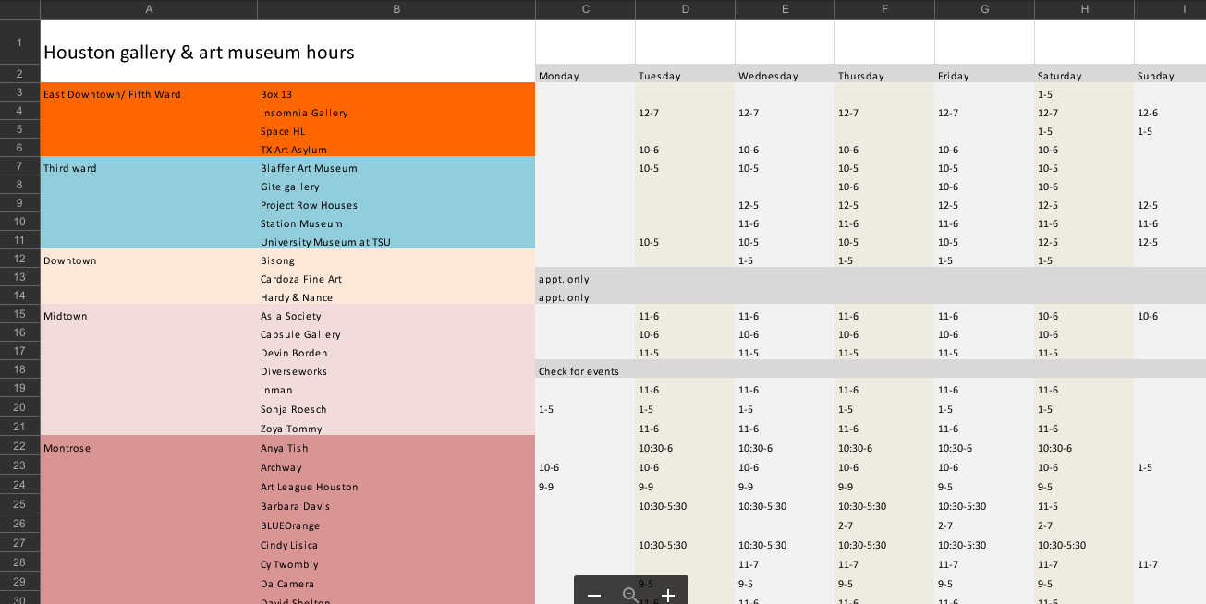Select row 22 header

tap(19, 446)
